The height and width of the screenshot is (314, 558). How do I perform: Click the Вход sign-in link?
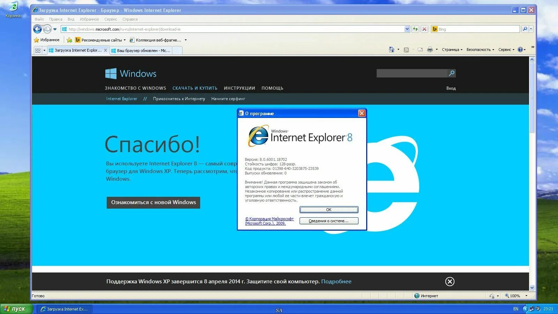point(451,88)
